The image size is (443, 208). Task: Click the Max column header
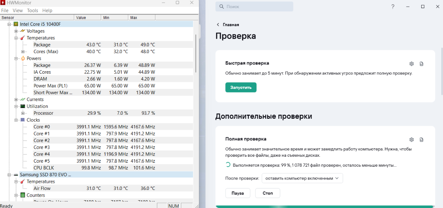tap(141, 17)
